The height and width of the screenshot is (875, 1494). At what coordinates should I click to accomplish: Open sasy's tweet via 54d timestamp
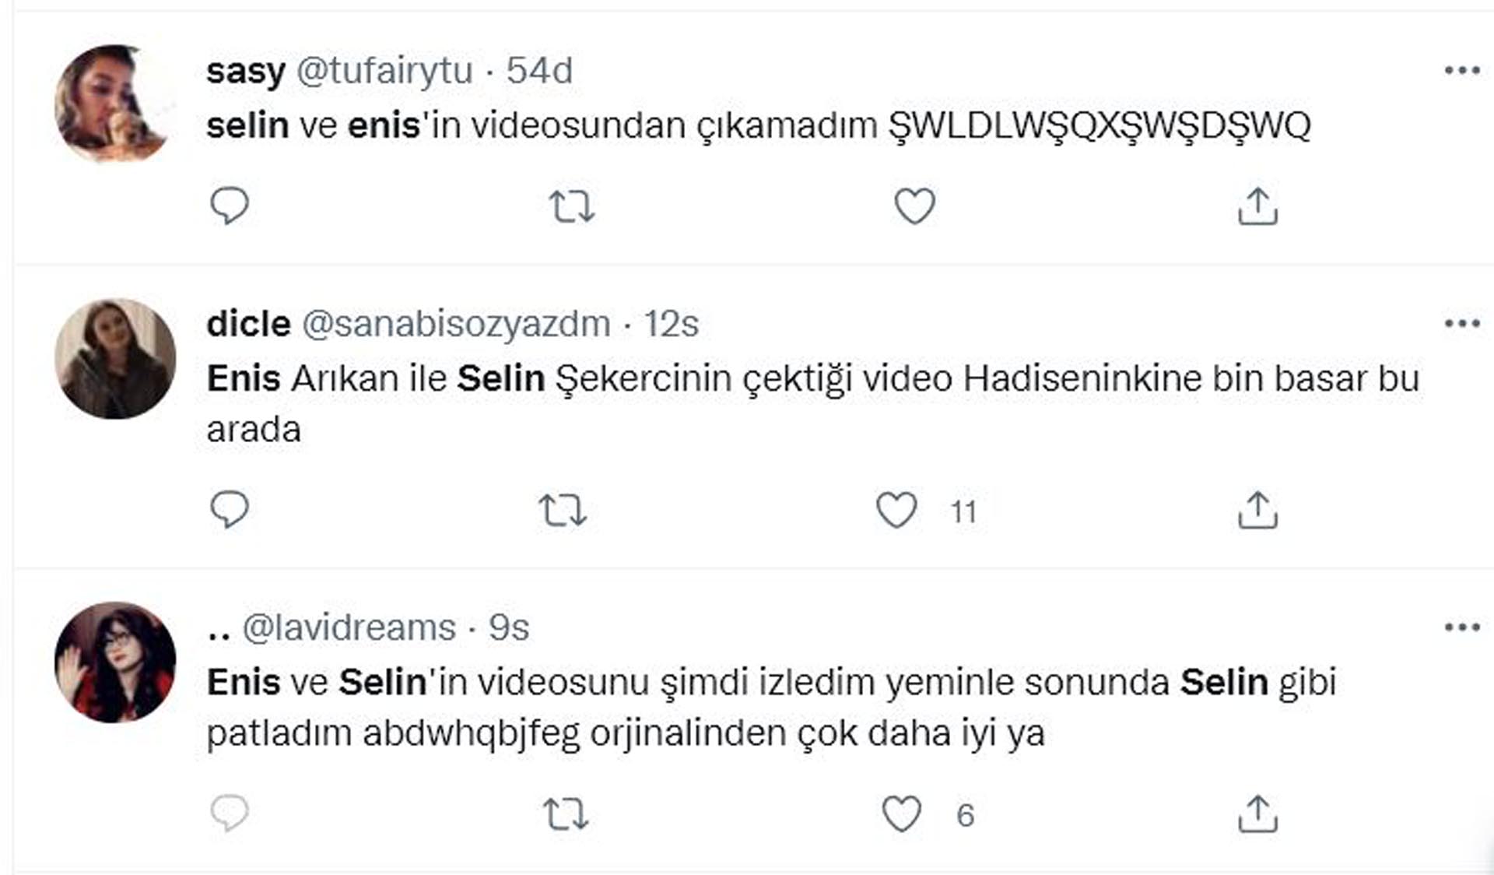tap(538, 72)
